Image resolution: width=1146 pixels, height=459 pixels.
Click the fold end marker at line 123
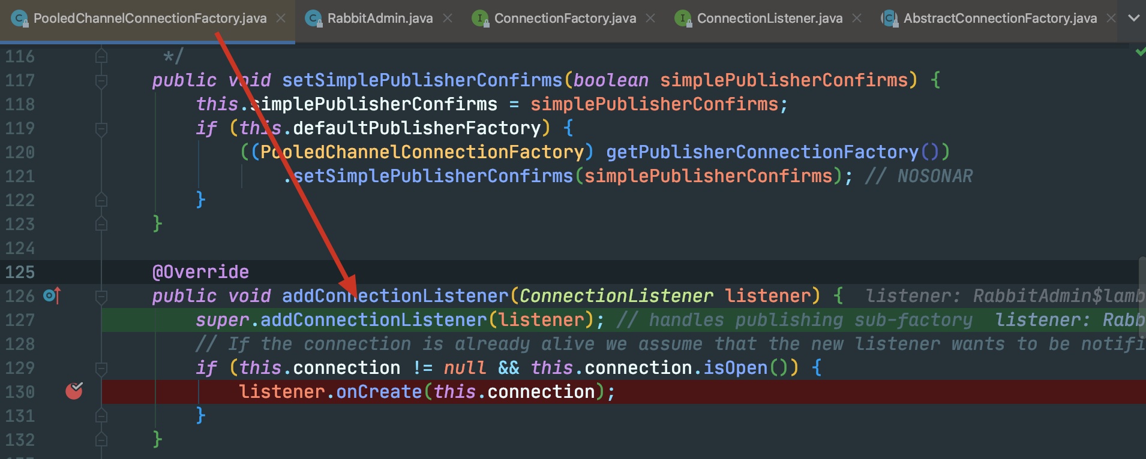tap(101, 224)
